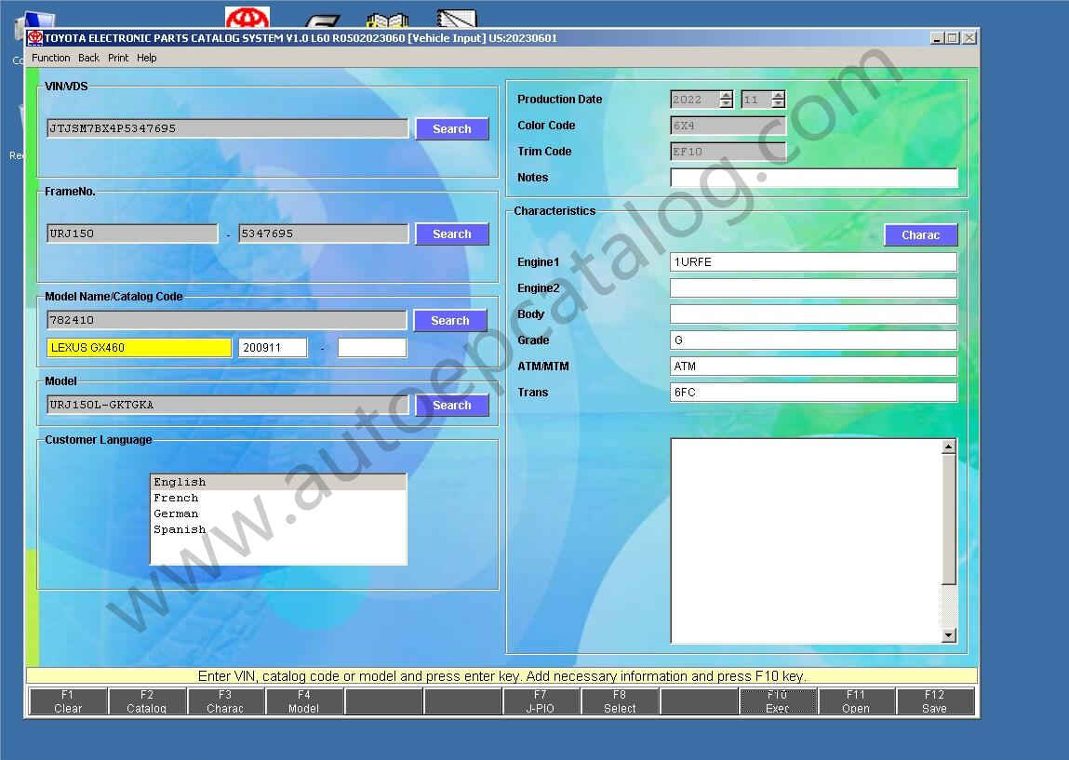The height and width of the screenshot is (760, 1069).
Task: Open the Help menu
Action: click(x=147, y=58)
